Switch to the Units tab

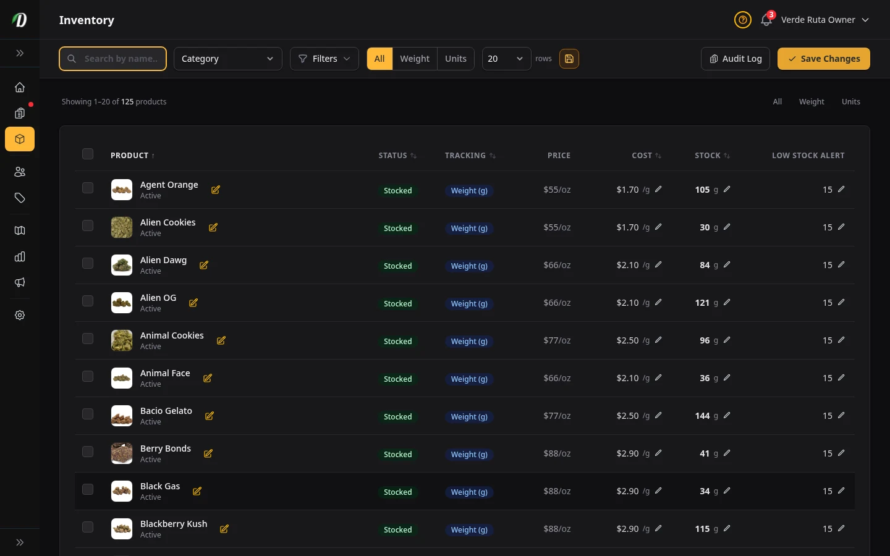point(456,59)
